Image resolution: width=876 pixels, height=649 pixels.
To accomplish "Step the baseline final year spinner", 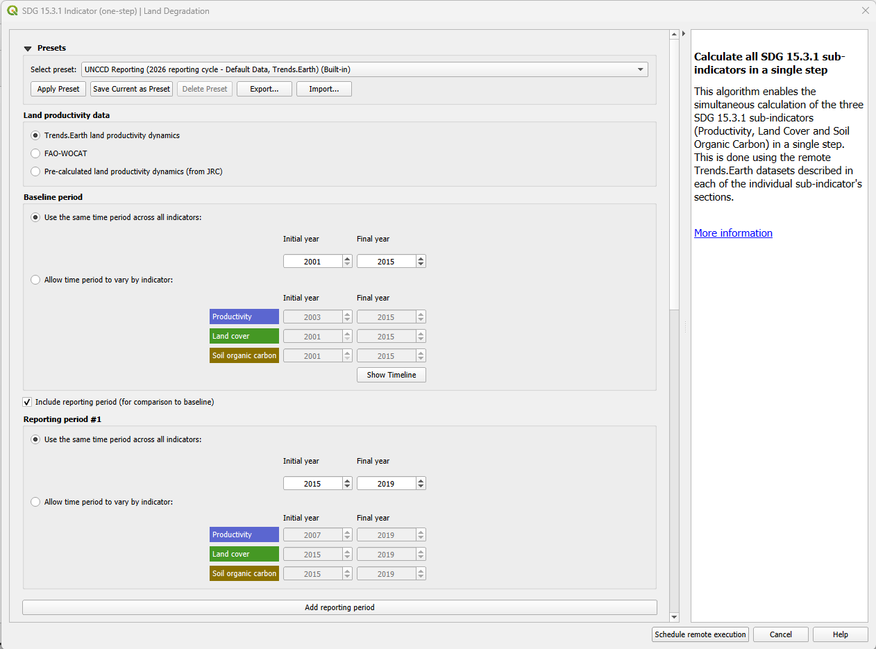I will click(421, 262).
